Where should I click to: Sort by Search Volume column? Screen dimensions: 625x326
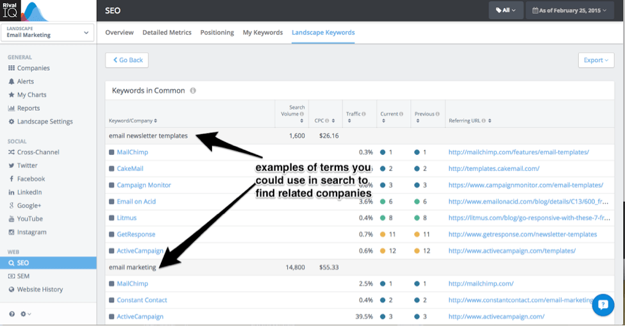pos(302,120)
